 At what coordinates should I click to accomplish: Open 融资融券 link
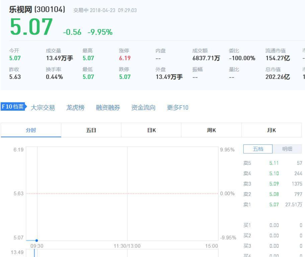click(x=108, y=107)
